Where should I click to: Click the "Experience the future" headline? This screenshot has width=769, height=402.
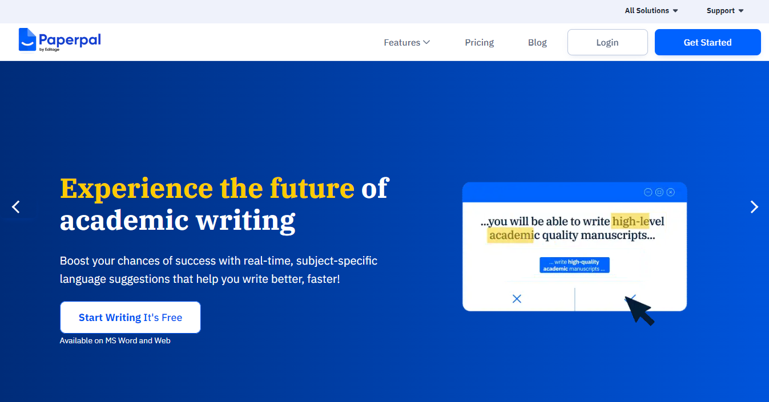[207, 189]
